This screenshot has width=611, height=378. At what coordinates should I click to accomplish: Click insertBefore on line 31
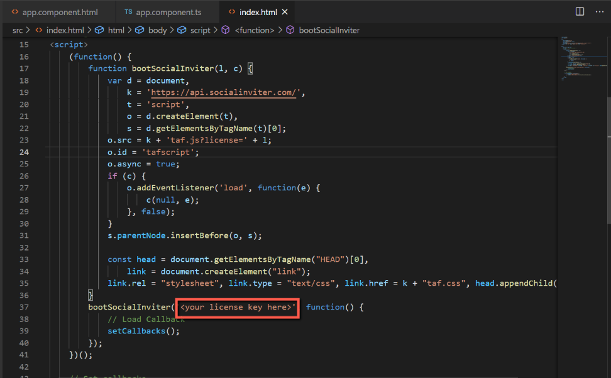pos(199,235)
